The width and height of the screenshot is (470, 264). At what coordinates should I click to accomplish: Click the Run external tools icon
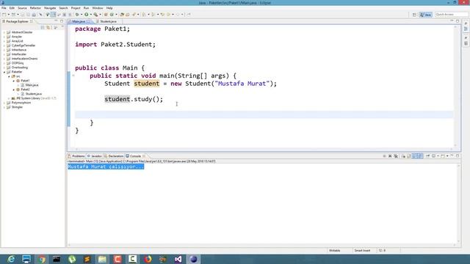95,15
